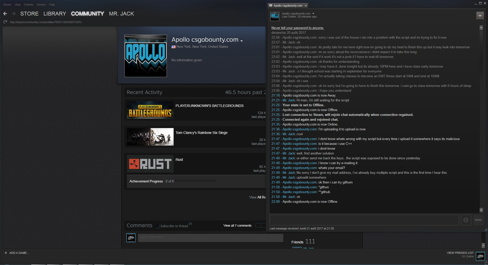488x265 pixels.
Task: Open the Rust game thumbnail
Action: (150, 164)
